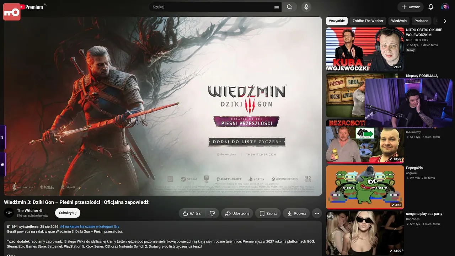455x256 pixels.
Task: Select the Wiedźmin chip
Action: click(x=399, y=21)
